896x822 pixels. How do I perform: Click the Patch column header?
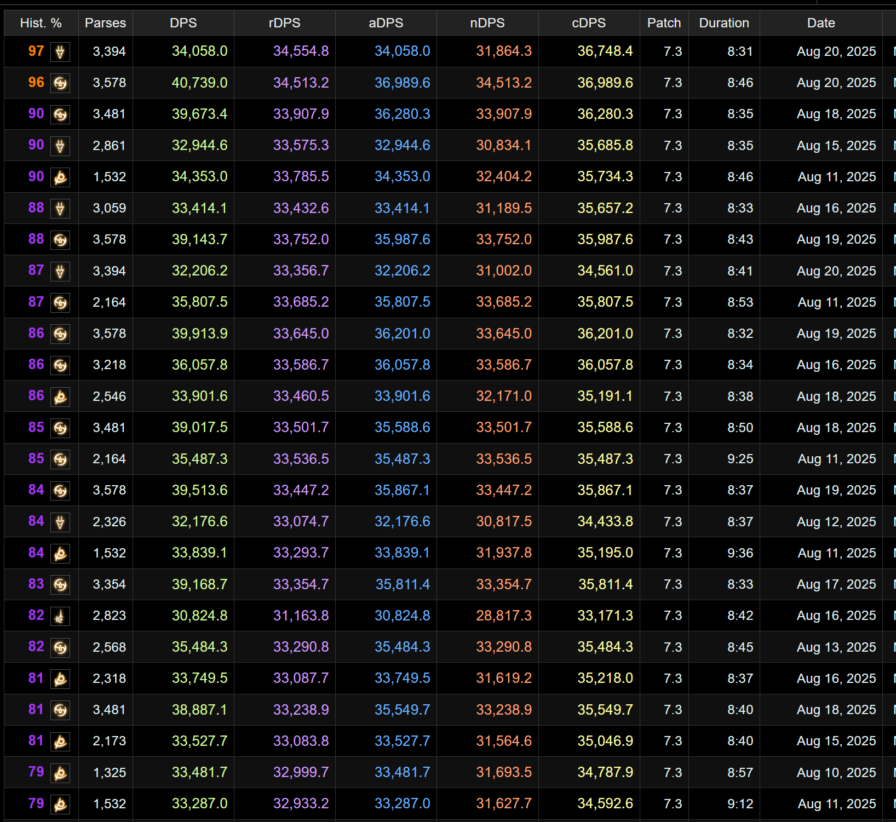click(x=664, y=23)
